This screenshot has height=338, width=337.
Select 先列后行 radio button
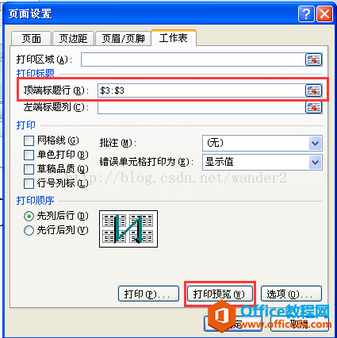29,217
